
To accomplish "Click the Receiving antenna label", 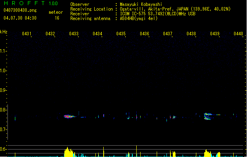I will click(x=90, y=18).
